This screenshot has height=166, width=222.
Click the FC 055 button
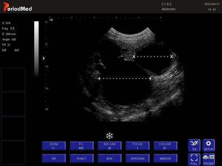click(x=82, y=146)
